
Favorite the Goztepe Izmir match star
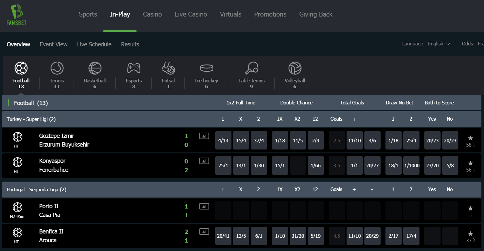[x=470, y=138]
